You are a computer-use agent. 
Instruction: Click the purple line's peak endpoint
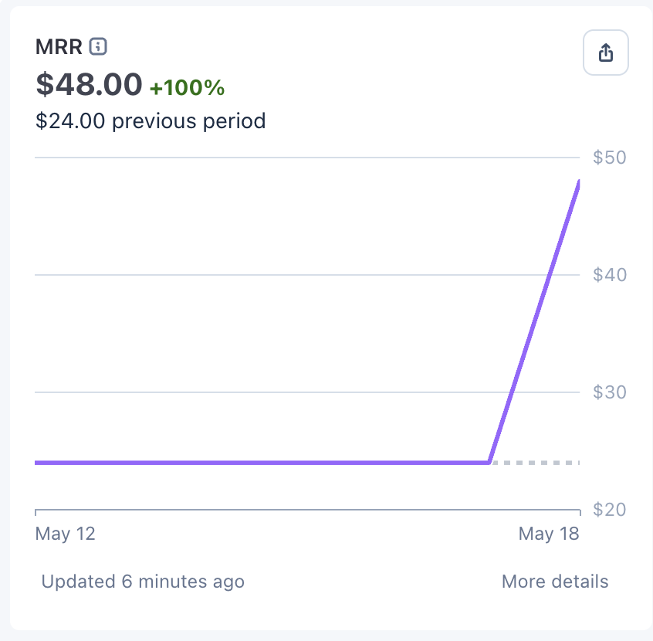click(x=579, y=181)
